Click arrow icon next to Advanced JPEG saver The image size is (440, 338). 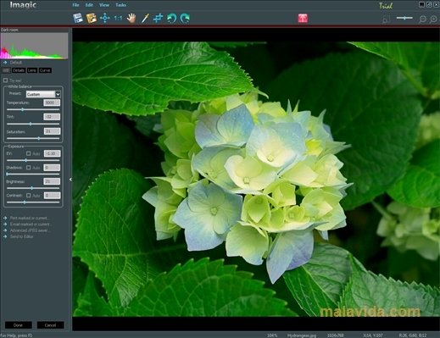(x=5, y=230)
